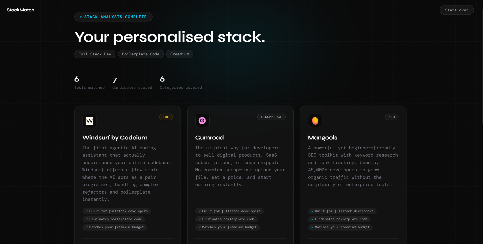
Task: Click the '7 Candidates scored' stat
Action: point(132,83)
